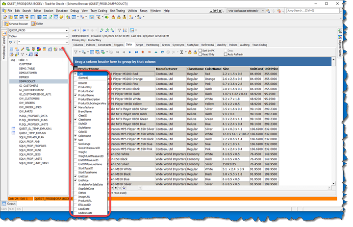Switch to the Script tab
353x227 pixels.
[x=139, y=45]
